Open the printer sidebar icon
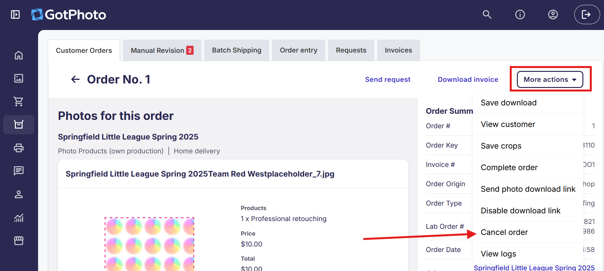 (x=19, y=148)
